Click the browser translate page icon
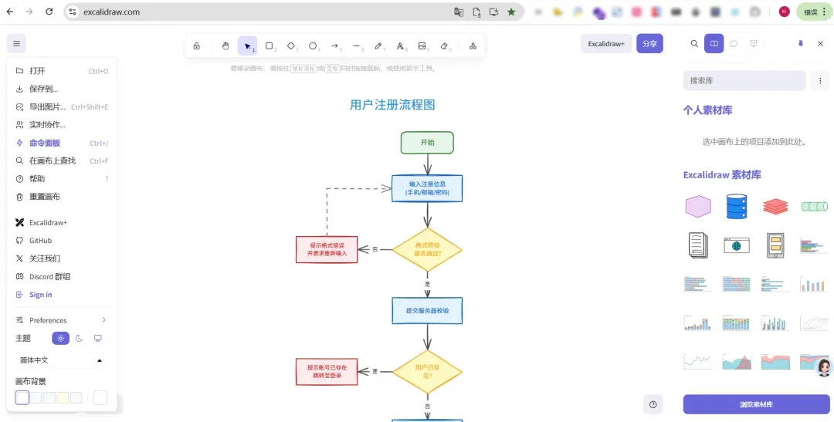834x422 pixels. point(459,12)
